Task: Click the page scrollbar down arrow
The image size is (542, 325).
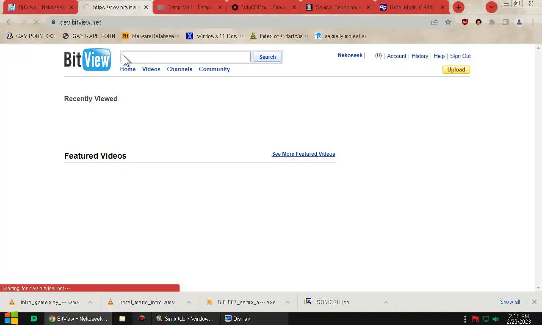Action: (x=539, y=288)
